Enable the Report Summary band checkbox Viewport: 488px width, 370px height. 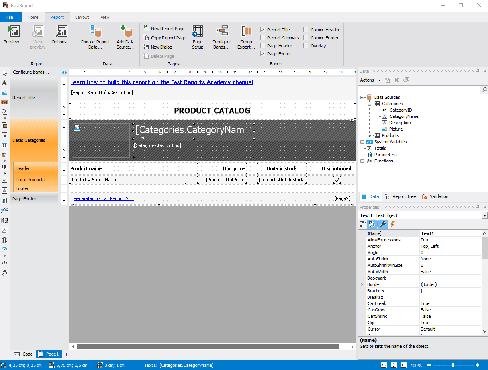[x=263, y=38]
